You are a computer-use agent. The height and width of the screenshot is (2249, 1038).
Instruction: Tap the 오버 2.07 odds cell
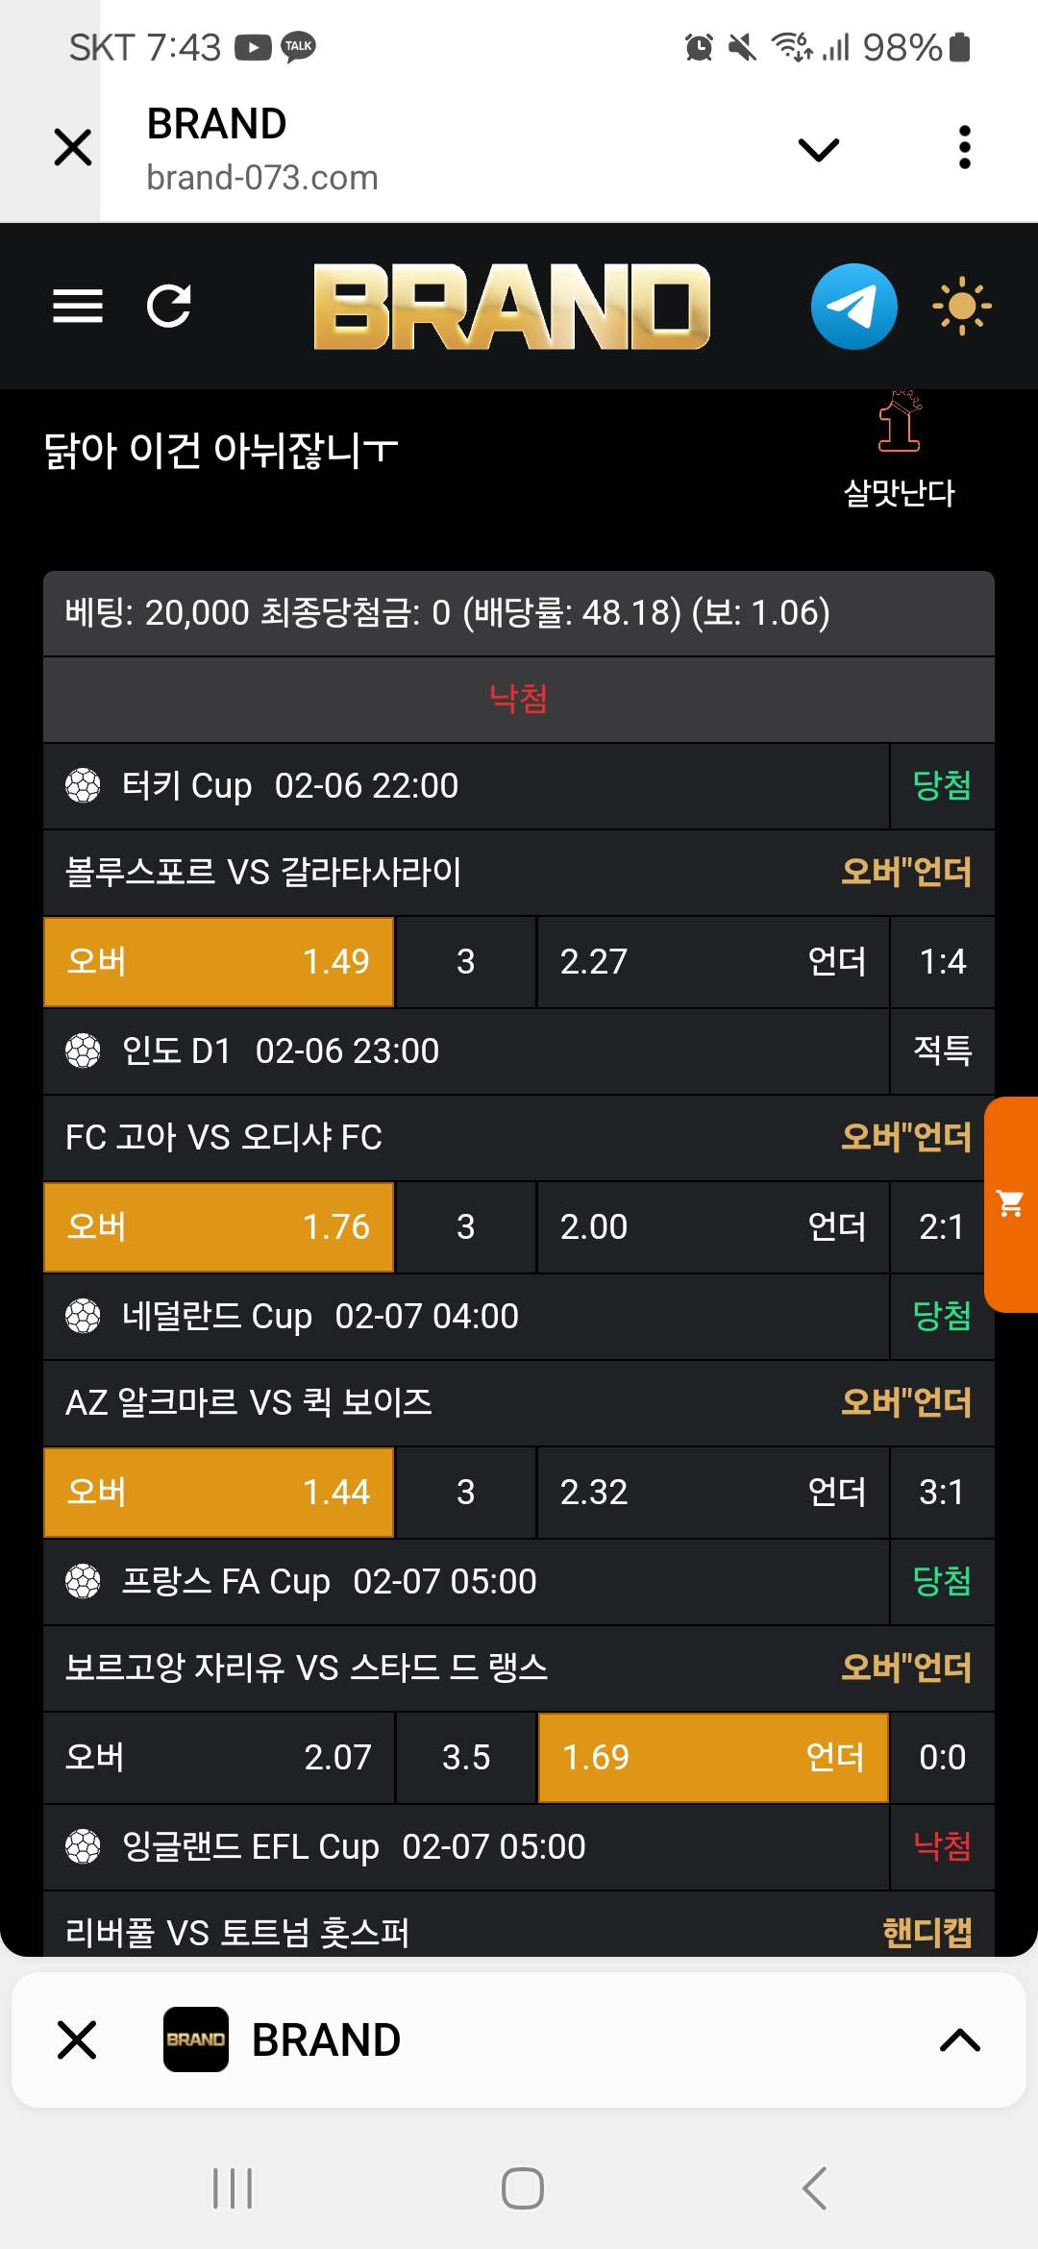(x=219, y=1757)
